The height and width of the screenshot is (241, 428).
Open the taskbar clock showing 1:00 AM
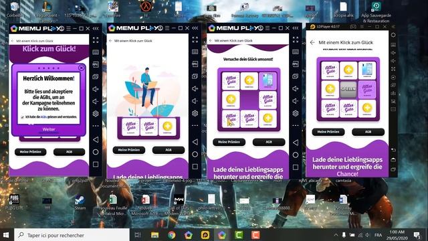tap(397, 235)
